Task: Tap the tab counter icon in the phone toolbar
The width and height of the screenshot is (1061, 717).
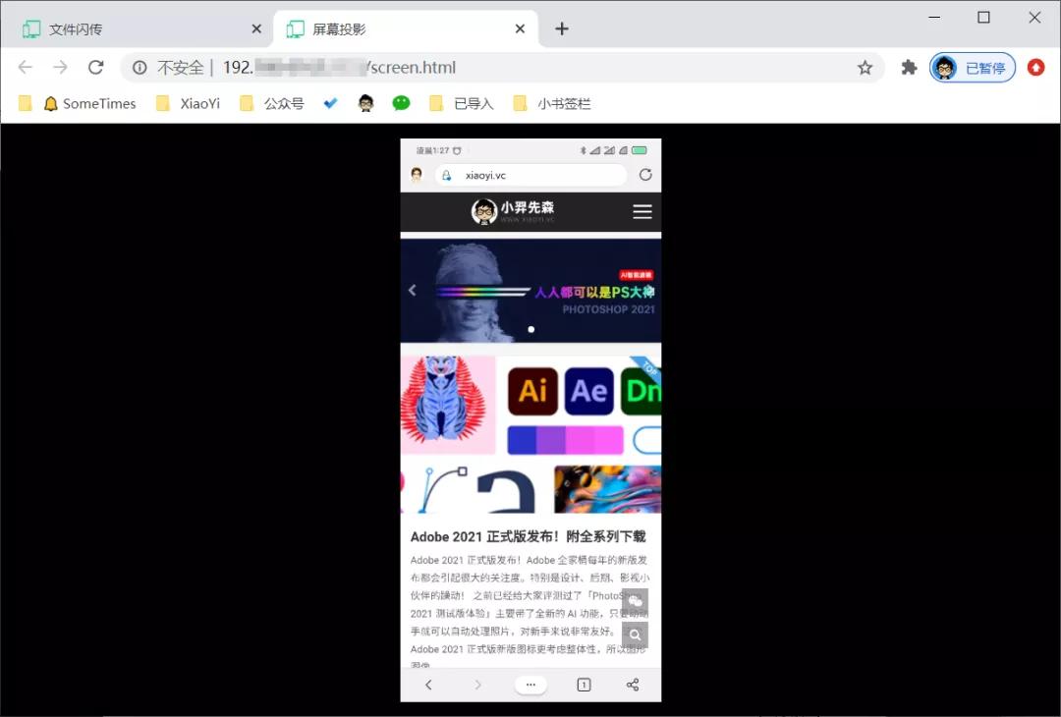Action: 583,685
